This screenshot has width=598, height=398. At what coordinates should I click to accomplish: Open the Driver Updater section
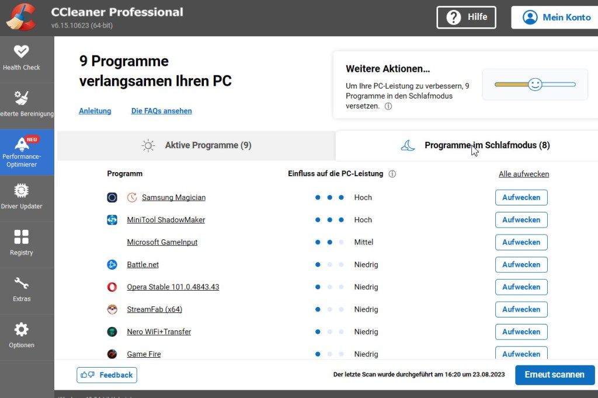click(x=22, y=197)
